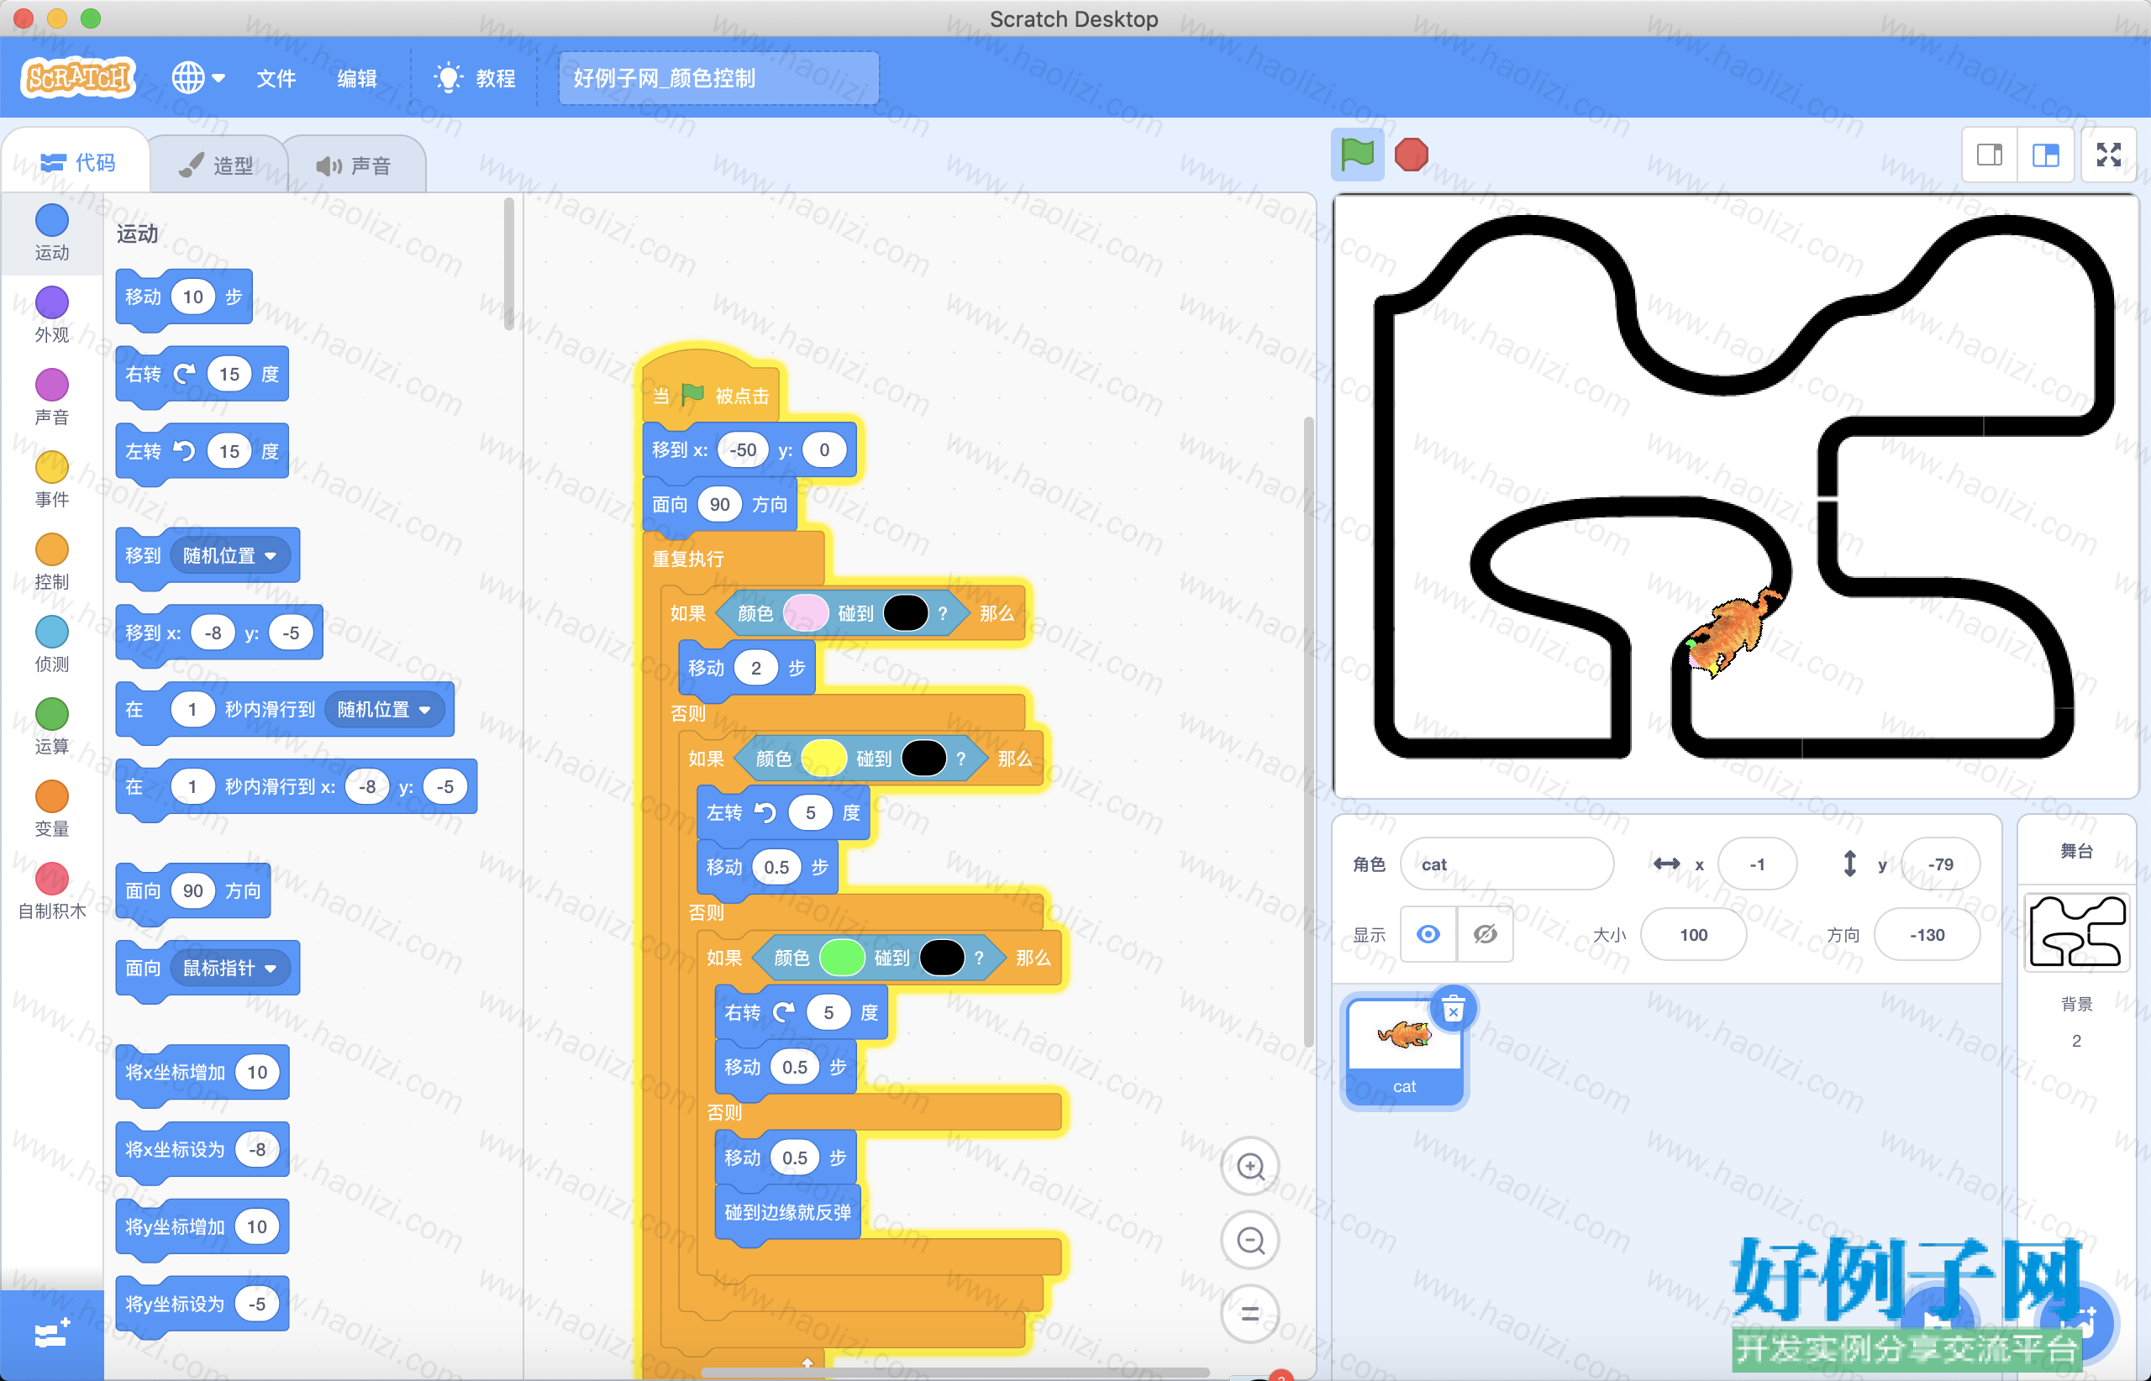Open 随机位置 dropdown in glide block
The image size is (2151, 1381).
(x=384, y=709)
